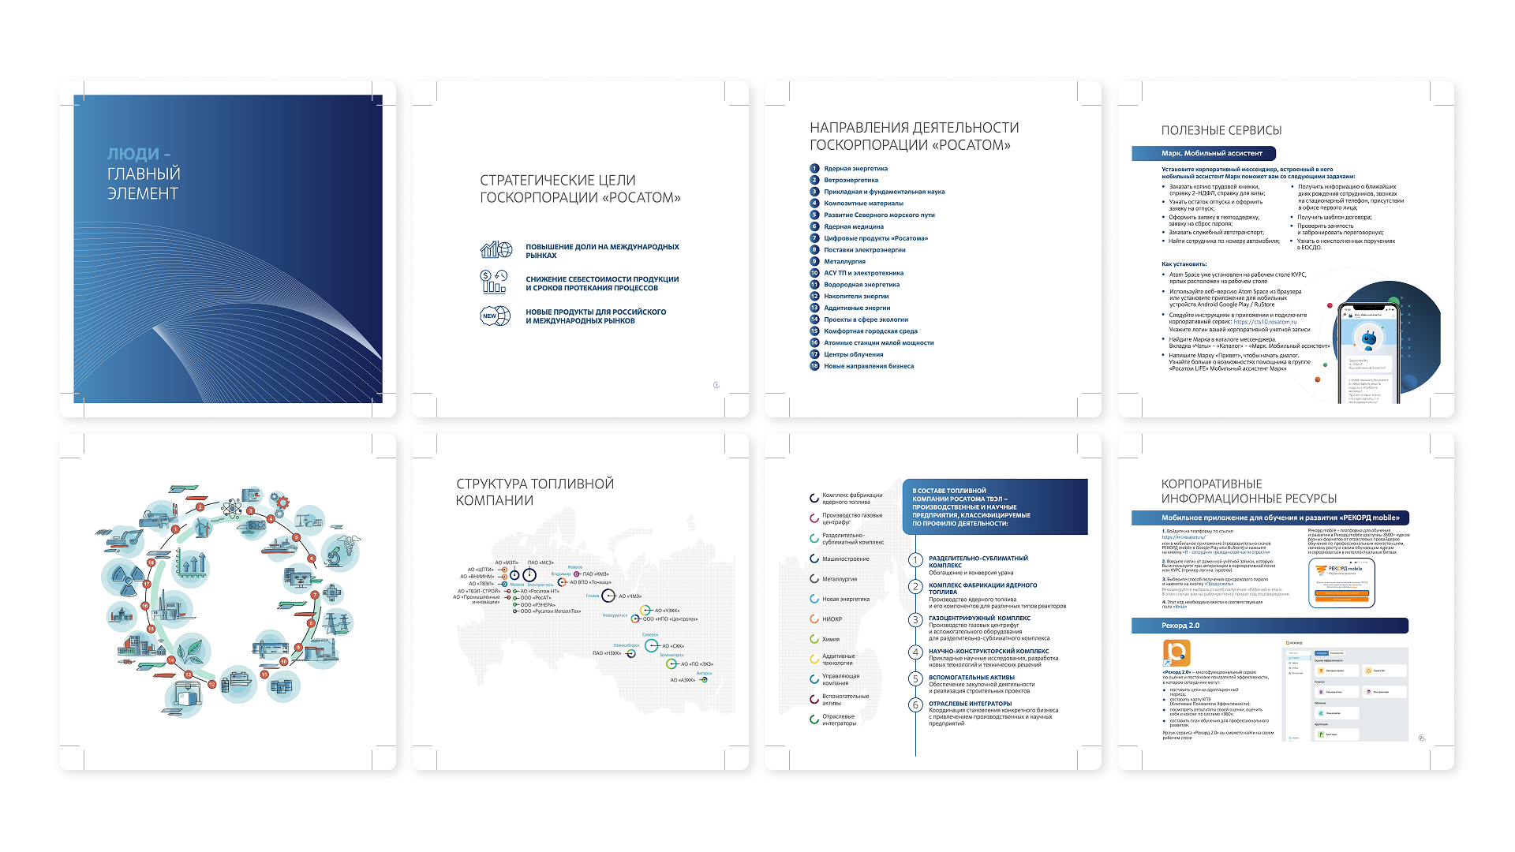Image resolution: width=1515 pixels, height=852 pixels.
Task: Click the green ring marker beside Химия
Action: [814, 639]
